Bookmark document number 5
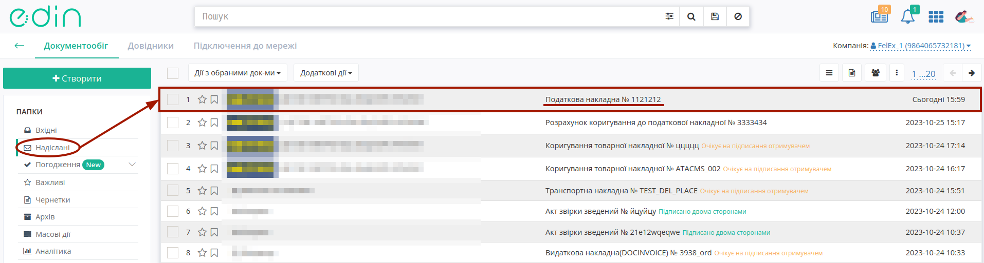The width and height of the screenshot is (984, 263). [x=214, y=191]
